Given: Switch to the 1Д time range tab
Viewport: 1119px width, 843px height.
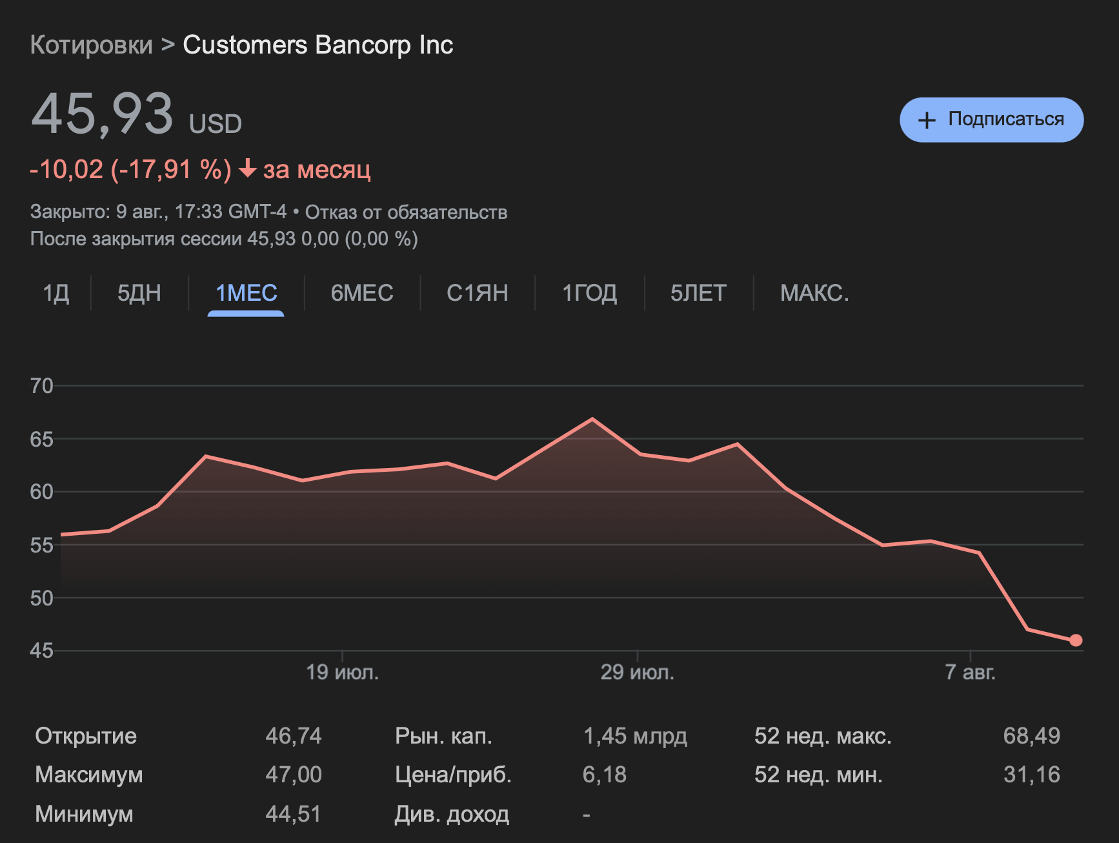Looking at the screenshot, I should point(56,293).
